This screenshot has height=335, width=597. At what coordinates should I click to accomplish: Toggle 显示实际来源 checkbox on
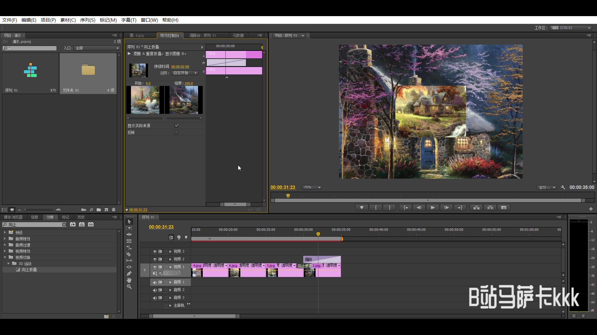(x=176, y=125)
